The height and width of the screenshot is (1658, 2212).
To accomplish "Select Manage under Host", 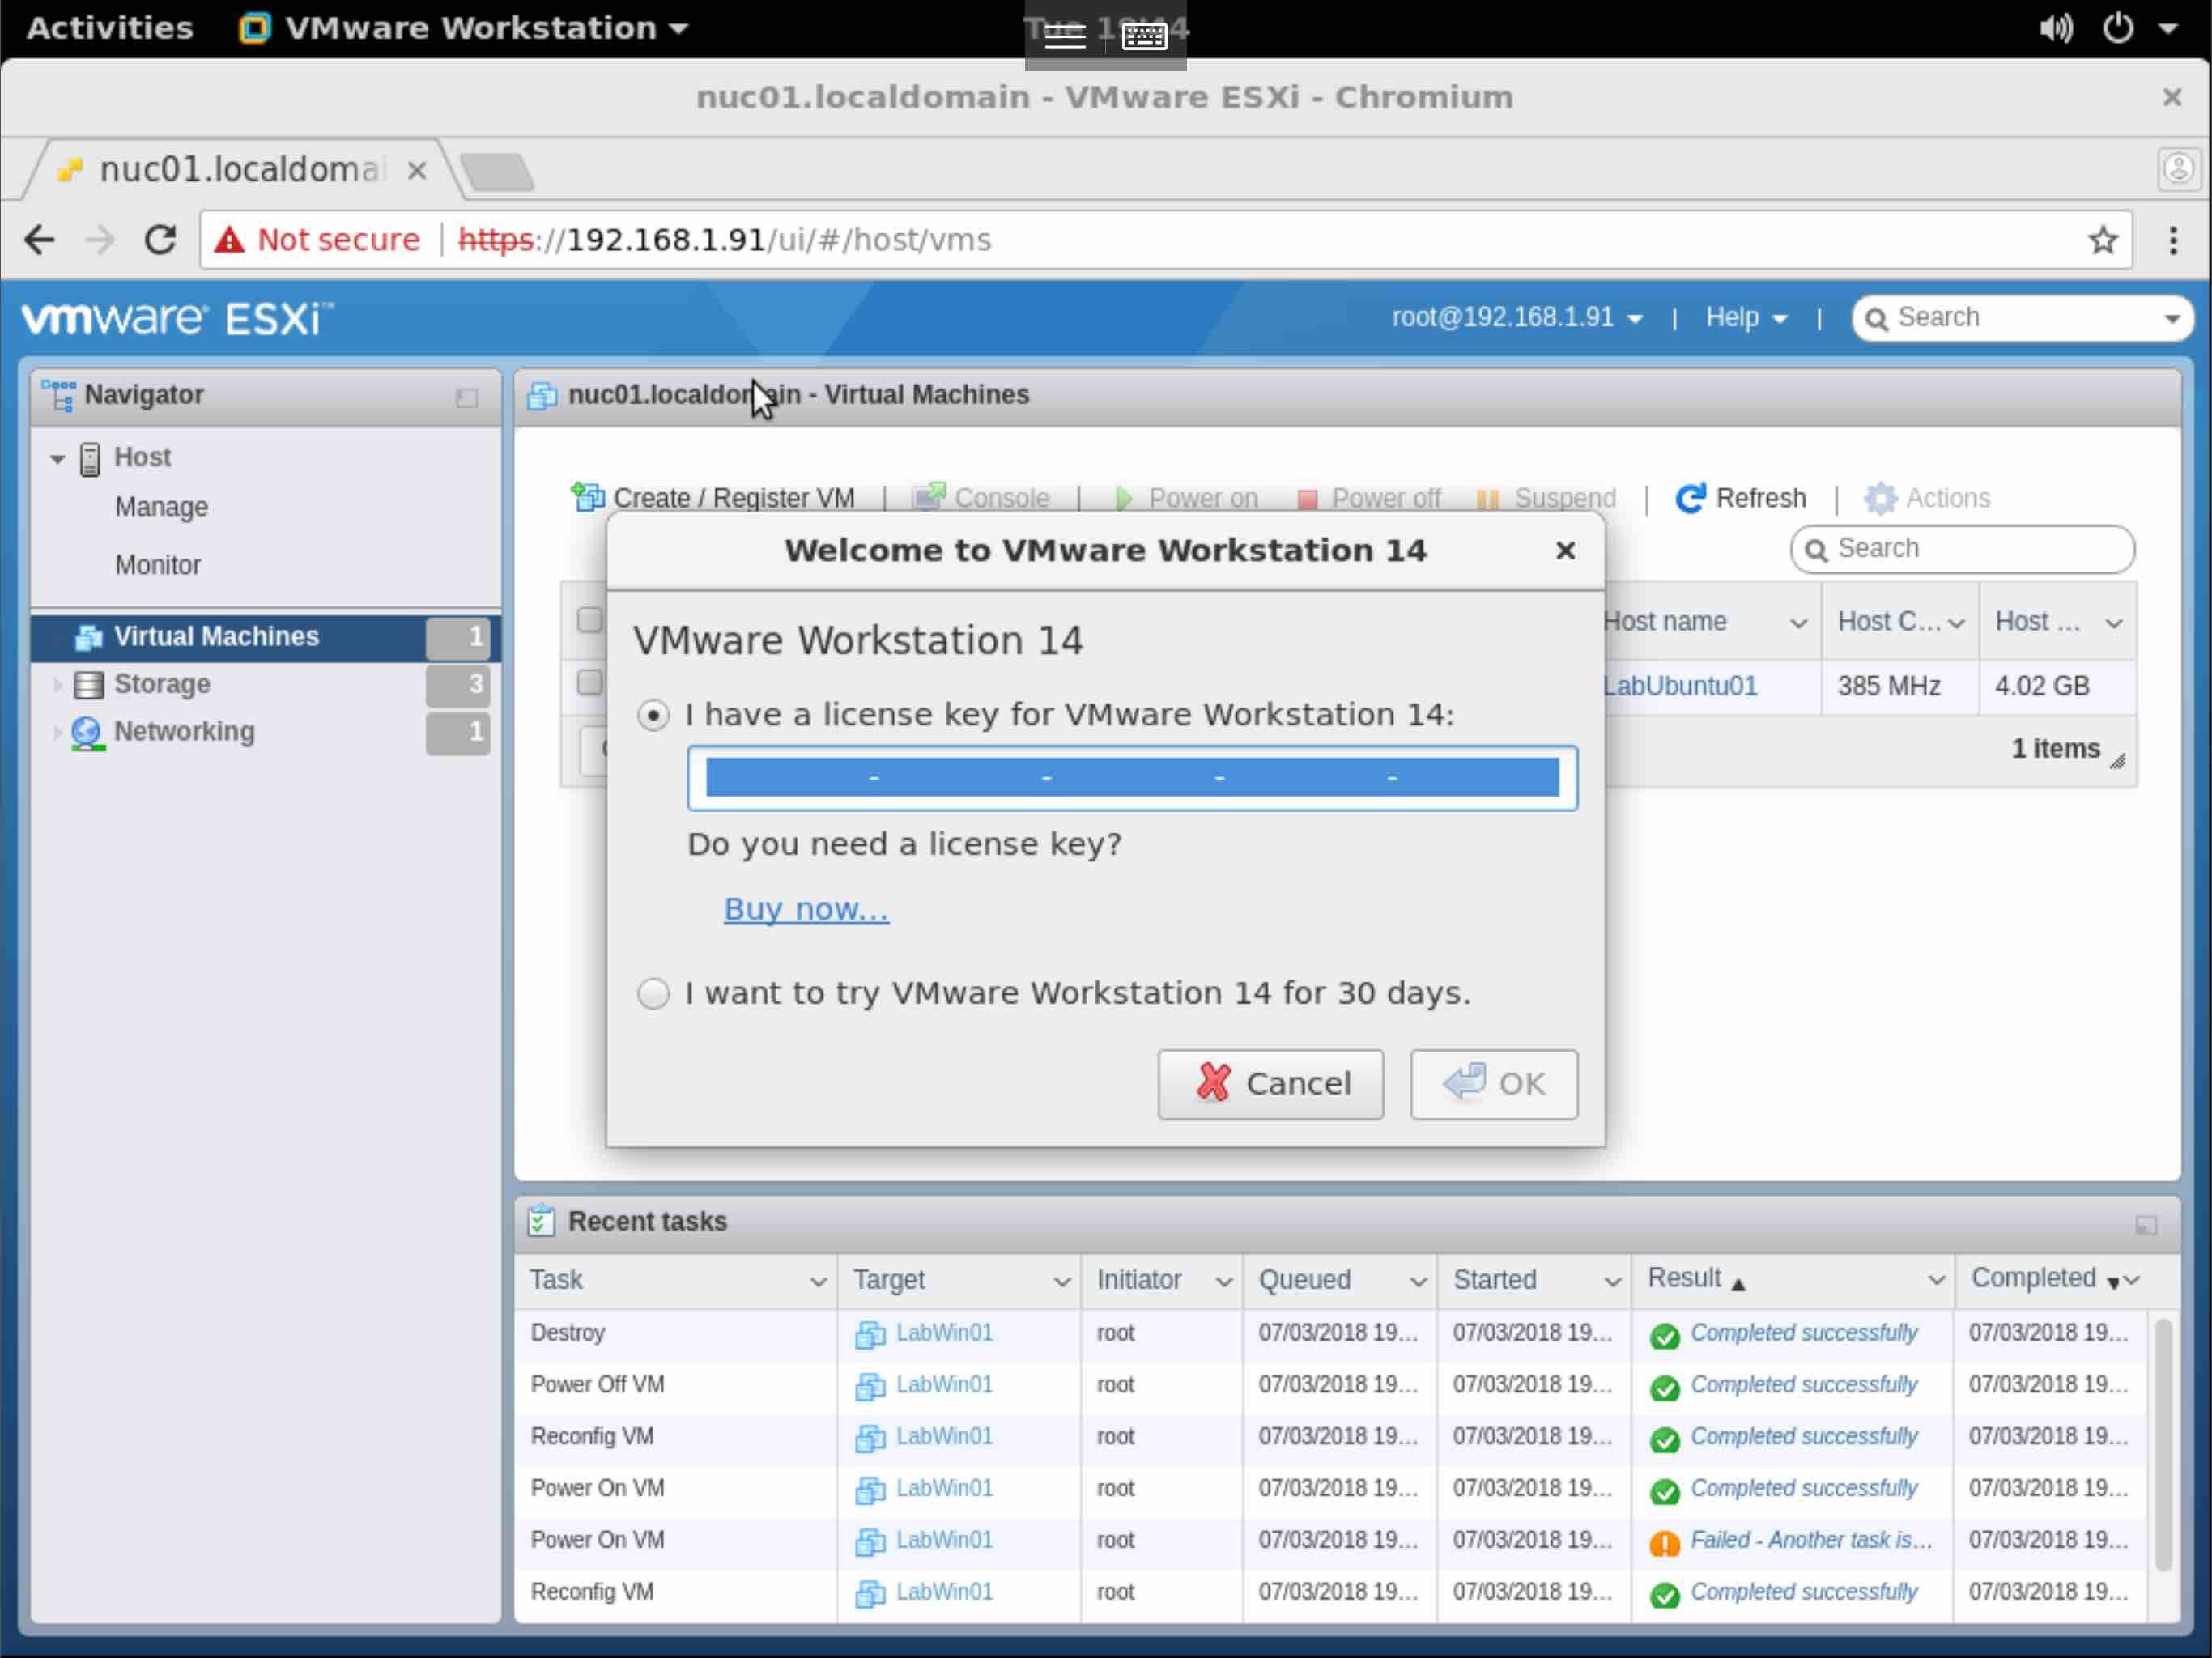I will coord(161,507).
